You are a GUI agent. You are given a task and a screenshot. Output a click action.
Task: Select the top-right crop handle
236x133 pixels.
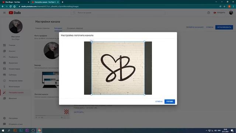point(145,41)
